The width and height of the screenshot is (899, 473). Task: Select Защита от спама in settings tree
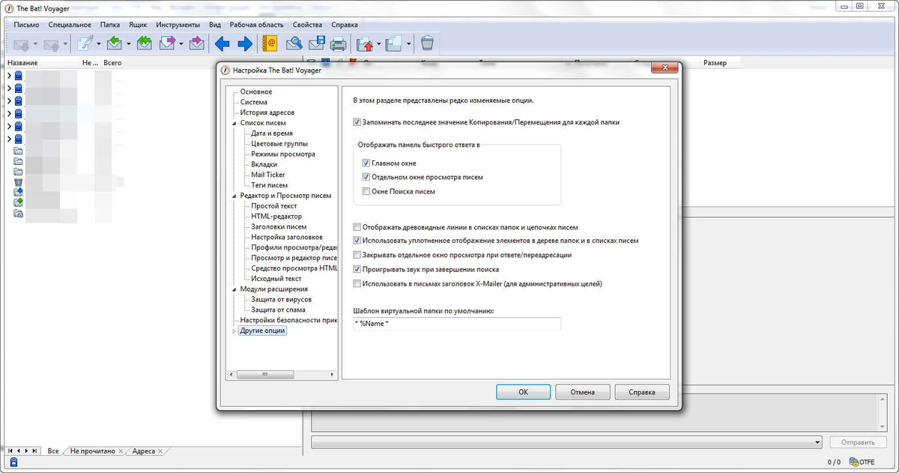click(x=278, y=310)
